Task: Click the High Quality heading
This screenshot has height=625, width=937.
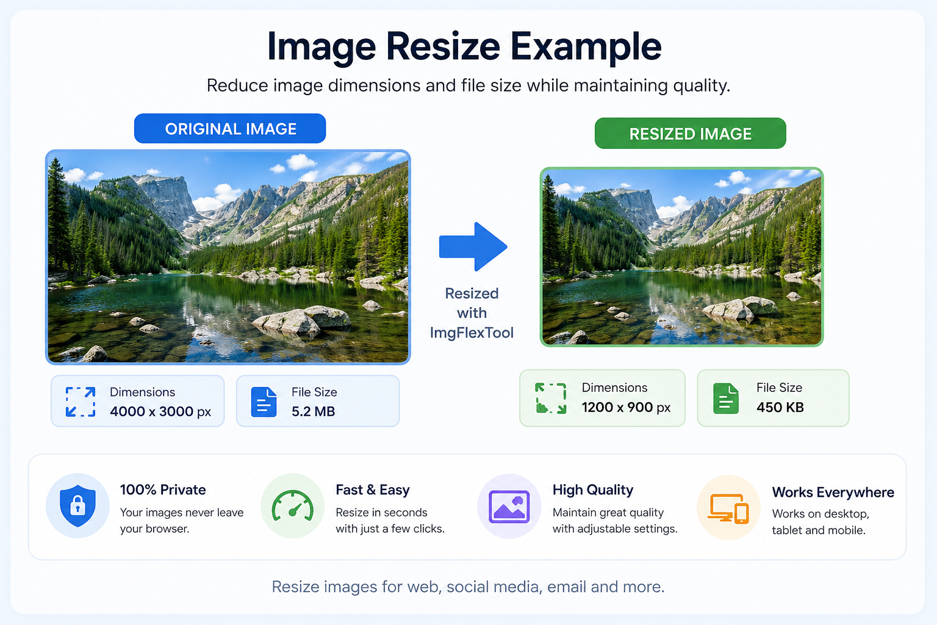Action: (593, 490)
